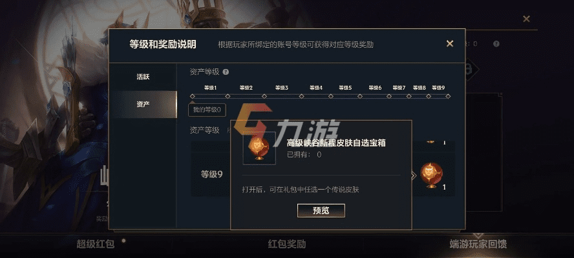The image size is (574, 258).
Task: Click the 等级5 diamond marker on the track
Action: tap(360, 97)
